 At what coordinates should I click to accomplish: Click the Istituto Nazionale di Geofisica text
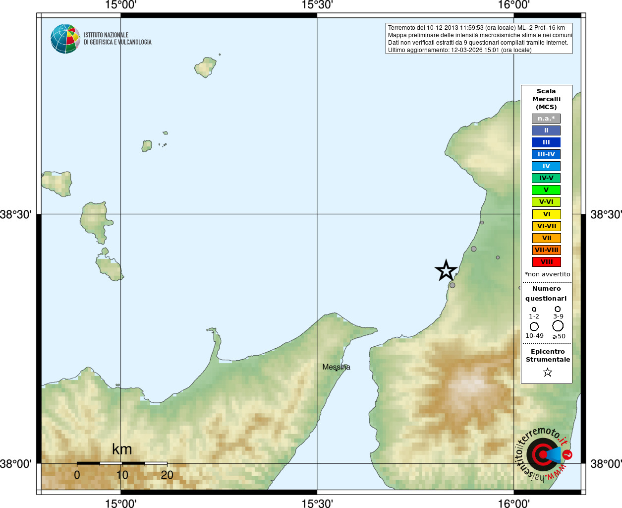tap(117, 39)
